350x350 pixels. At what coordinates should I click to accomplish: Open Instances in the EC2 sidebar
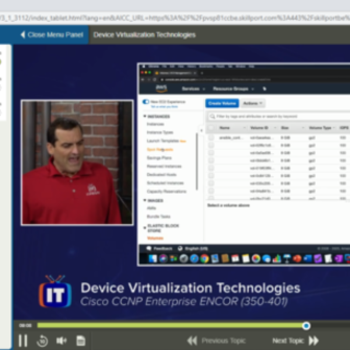tap(155, 124)
